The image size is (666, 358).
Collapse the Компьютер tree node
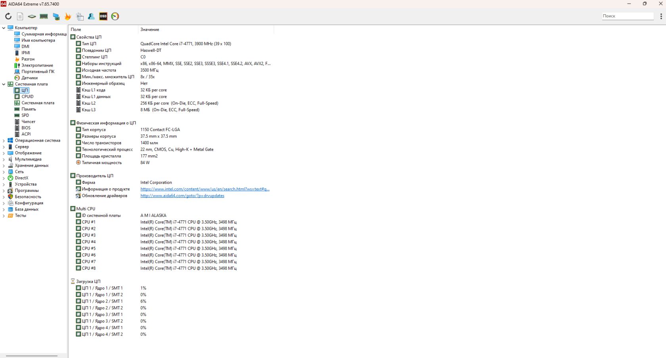4,28
